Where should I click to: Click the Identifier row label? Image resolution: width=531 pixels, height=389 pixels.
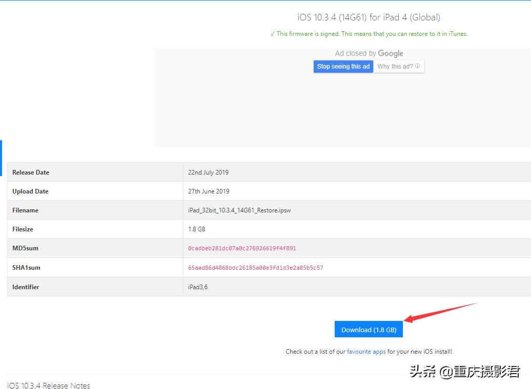(26, 287)
